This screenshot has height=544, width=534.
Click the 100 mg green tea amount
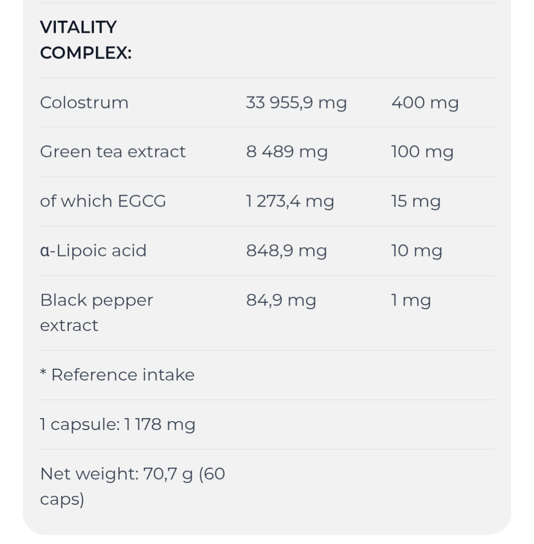pyautogui.click(x=422, y=152)
